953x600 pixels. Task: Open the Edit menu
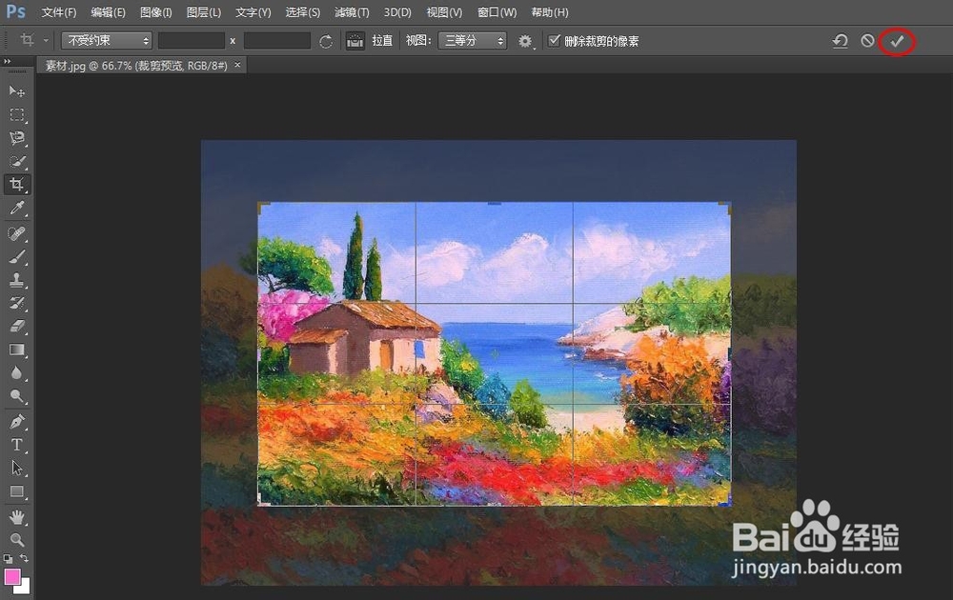(108, 12)
